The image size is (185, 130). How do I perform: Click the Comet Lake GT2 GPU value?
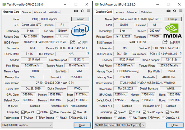point(31,25)
